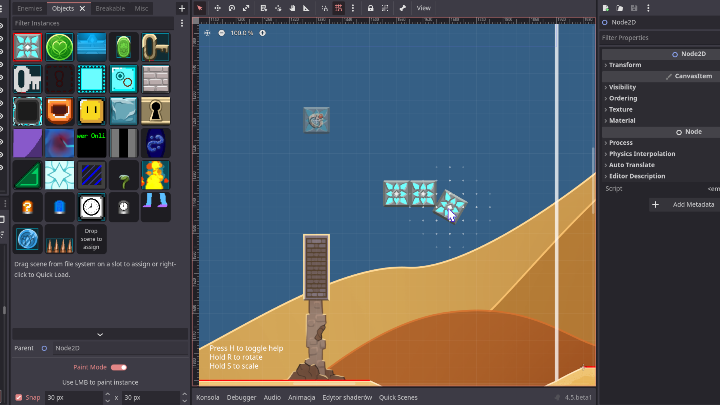Zoom in with the plus button
The image size is (720, 405).
tap(262, 33)
